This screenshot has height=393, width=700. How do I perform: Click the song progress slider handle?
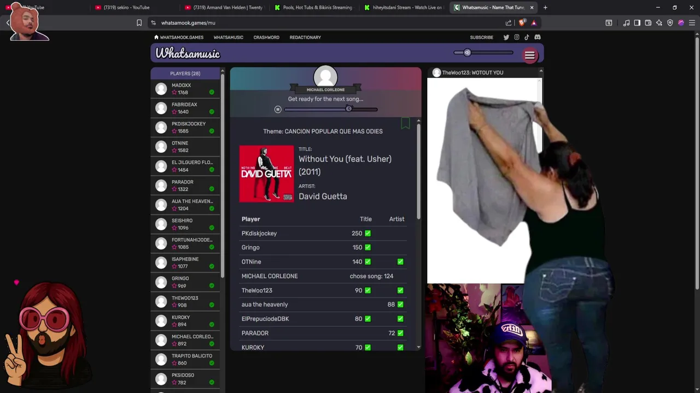pyautogui.click(x=348, y=109)
